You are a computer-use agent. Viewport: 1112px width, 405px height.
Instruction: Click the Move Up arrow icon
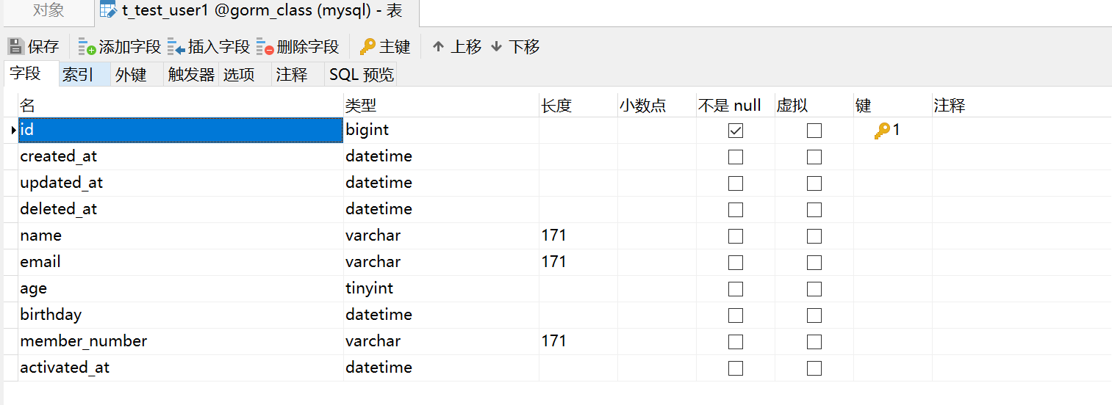[x=439, y=47]
